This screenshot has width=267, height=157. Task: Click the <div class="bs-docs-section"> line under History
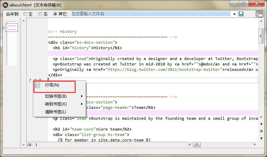[83, 42]
